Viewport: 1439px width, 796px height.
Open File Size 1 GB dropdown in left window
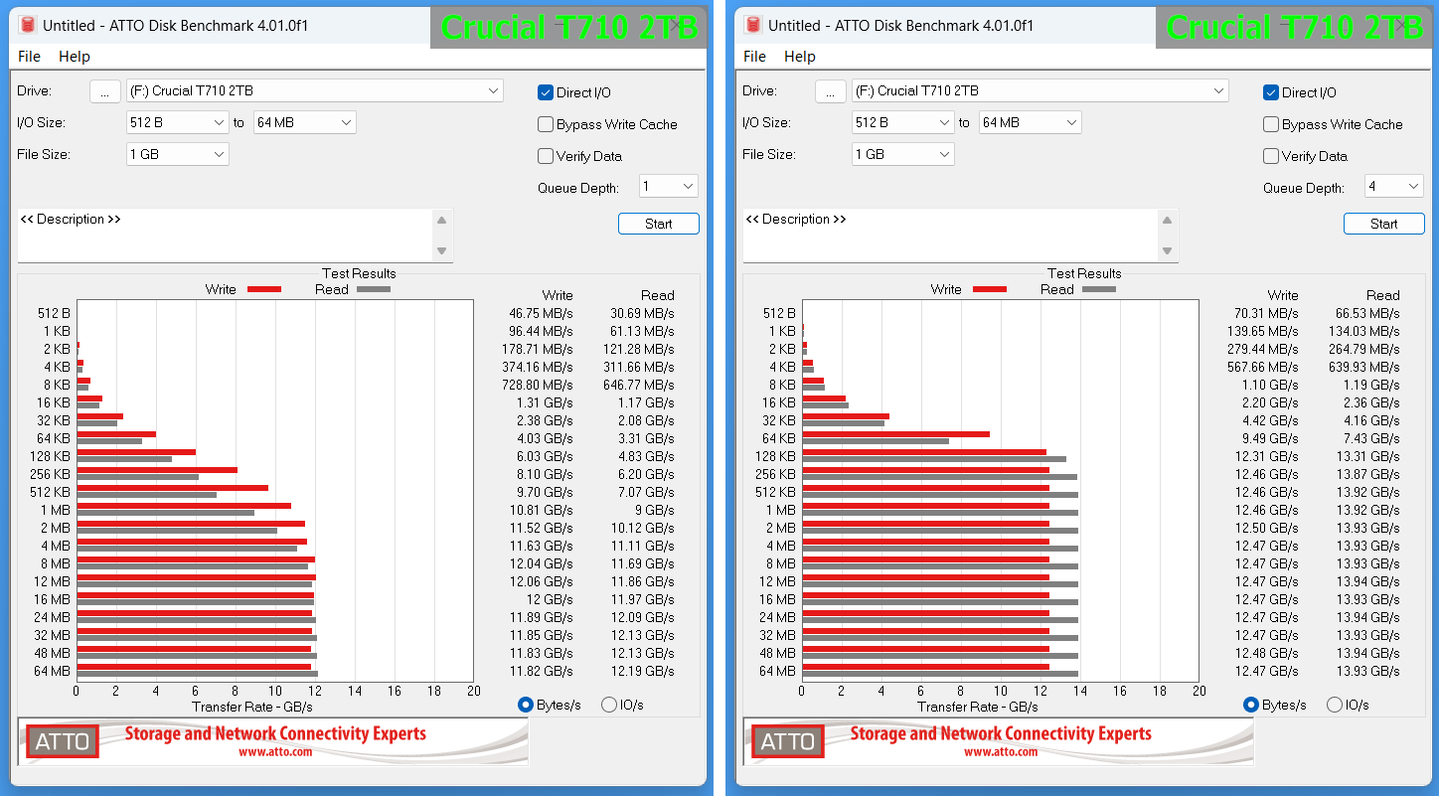pyautogui.click(x=178, y=154)
